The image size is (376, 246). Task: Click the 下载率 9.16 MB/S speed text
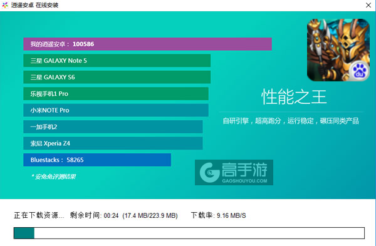[218, 215]
